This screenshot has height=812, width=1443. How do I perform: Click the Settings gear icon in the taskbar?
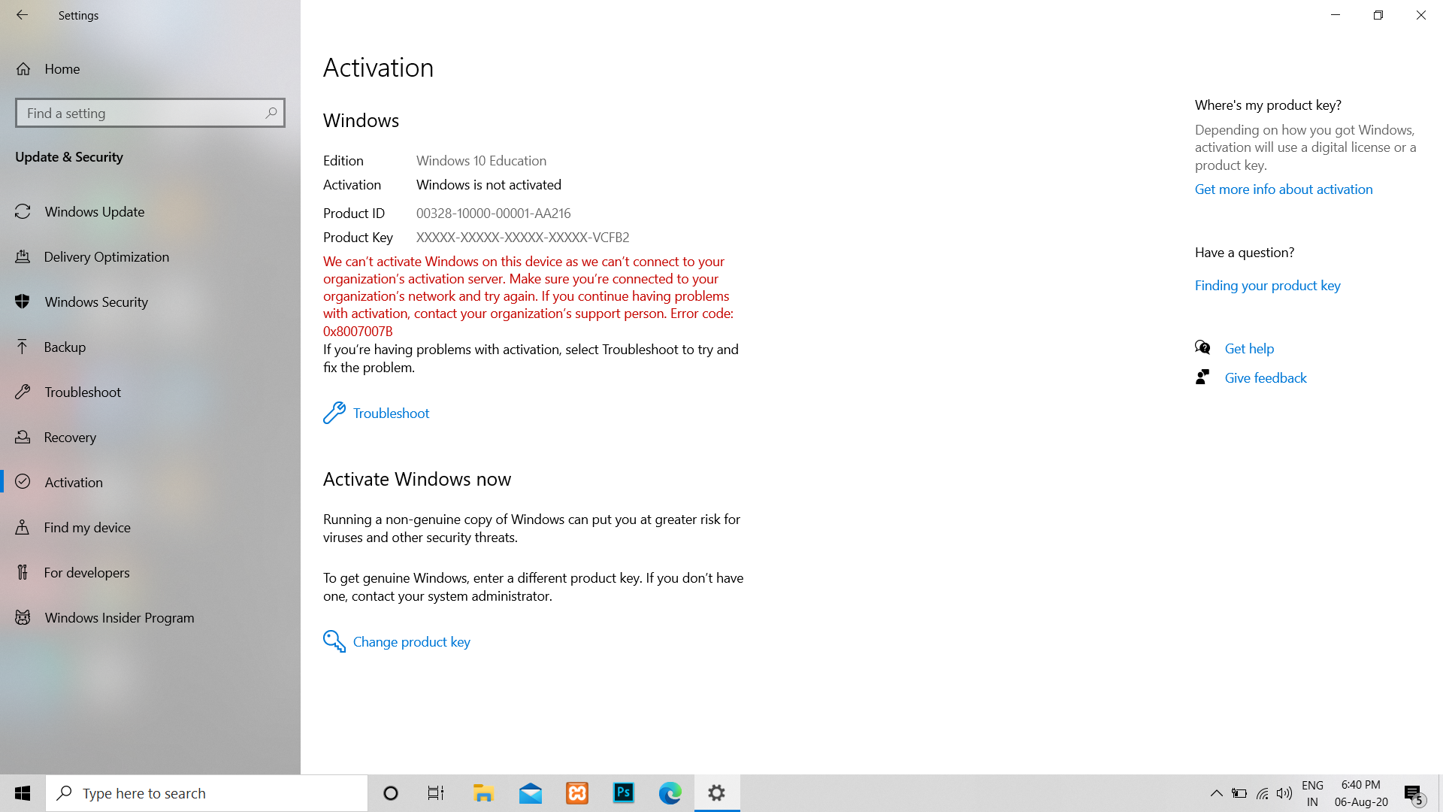[717, 793]
